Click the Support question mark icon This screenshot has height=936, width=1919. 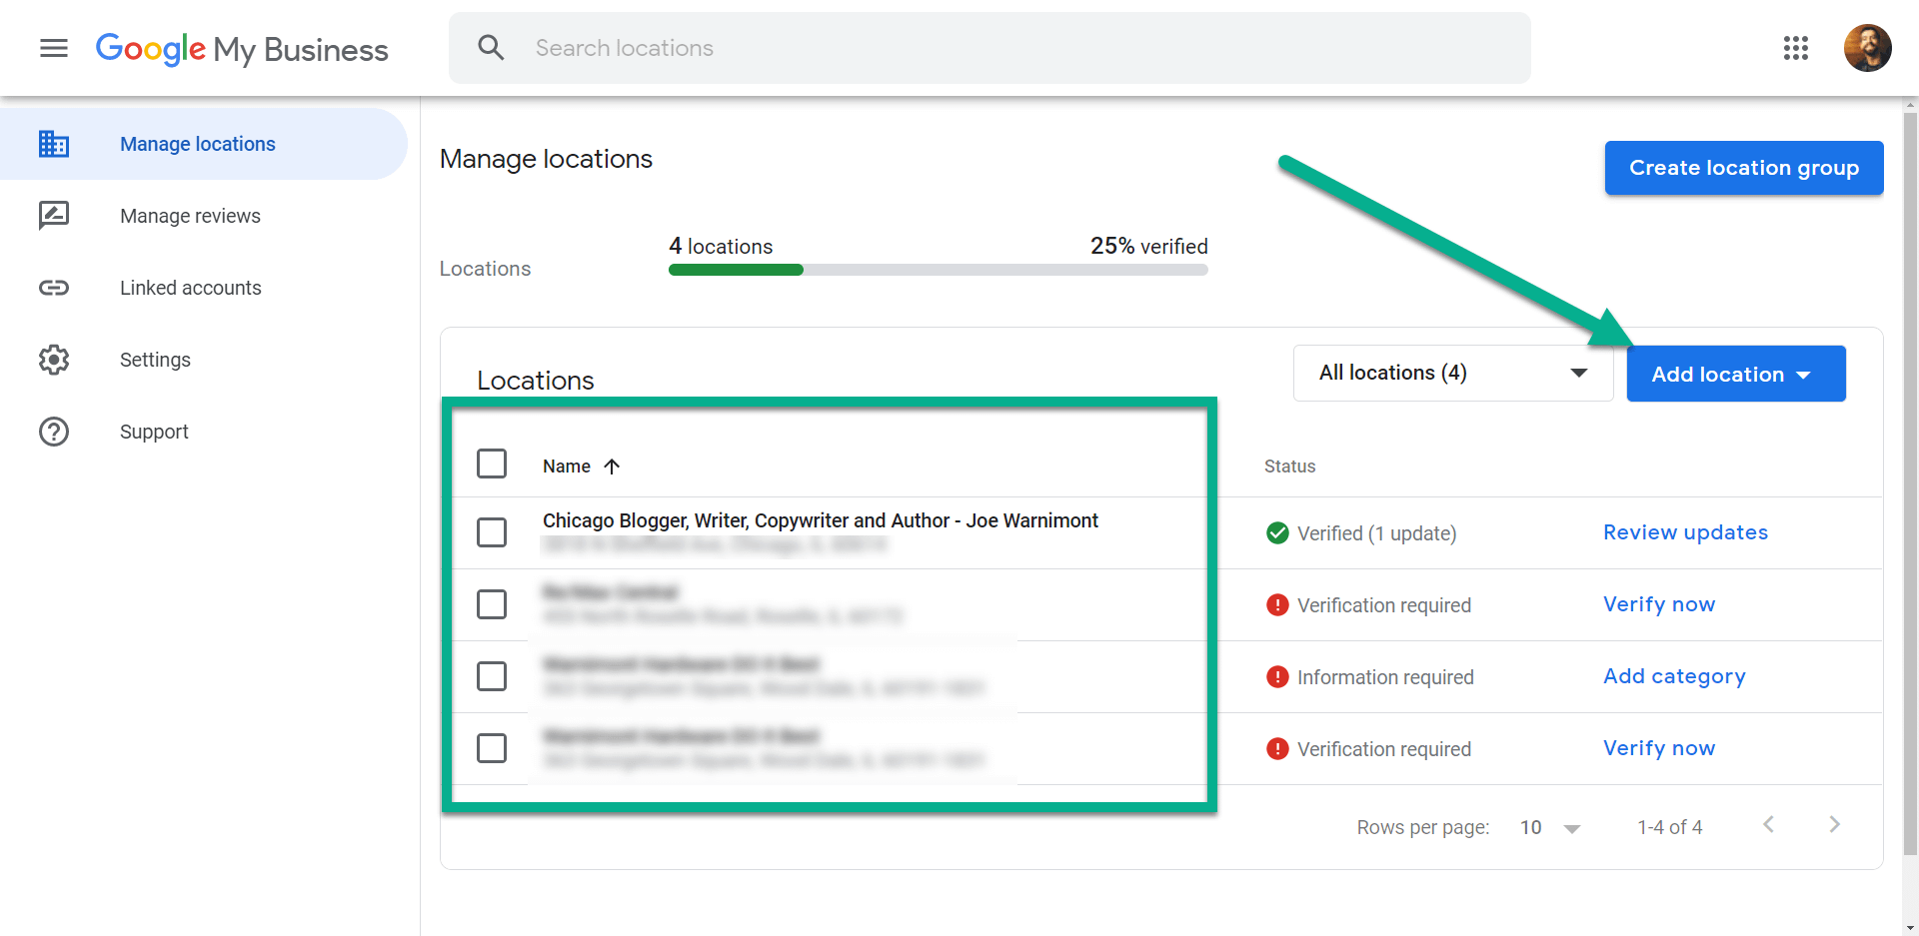[x=54, y=432]
